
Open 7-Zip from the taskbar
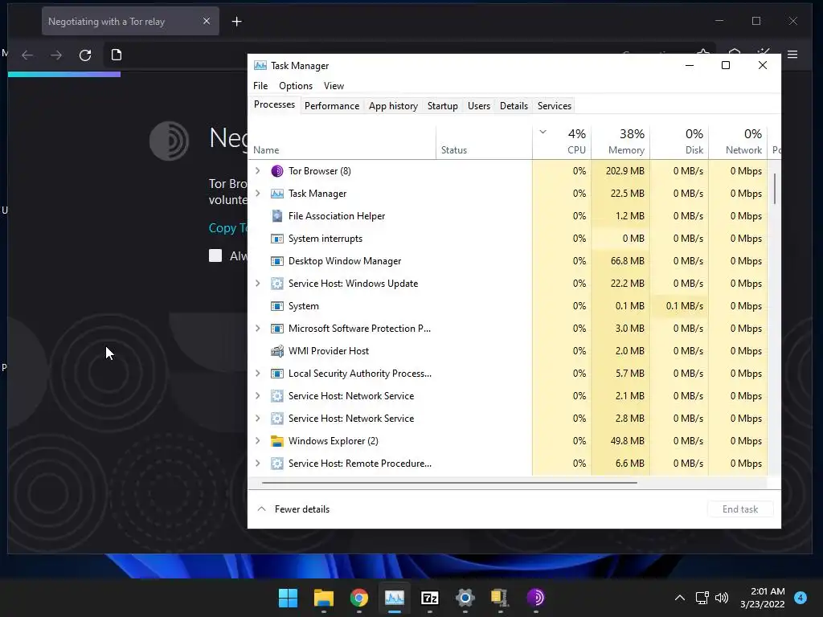[x=429, y=598]
